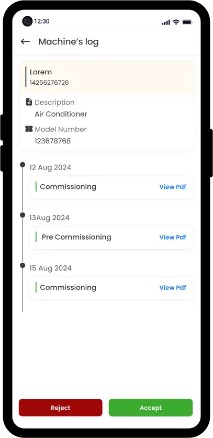Tap the Wi-Fi status icon
This screenshot has width=213, height=438.
[176, 22]
